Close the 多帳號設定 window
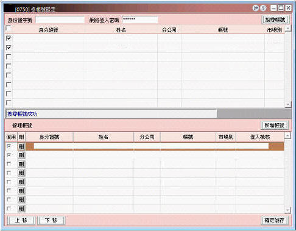 [x=288, y=8]
